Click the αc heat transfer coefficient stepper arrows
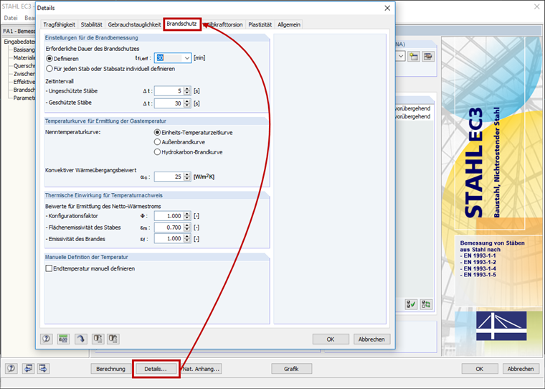 [187, 177]
